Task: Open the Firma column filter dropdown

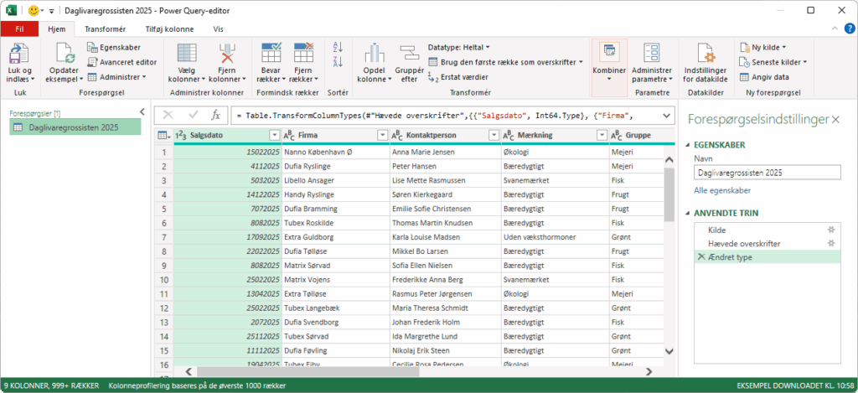Action: tap(382, 135)
